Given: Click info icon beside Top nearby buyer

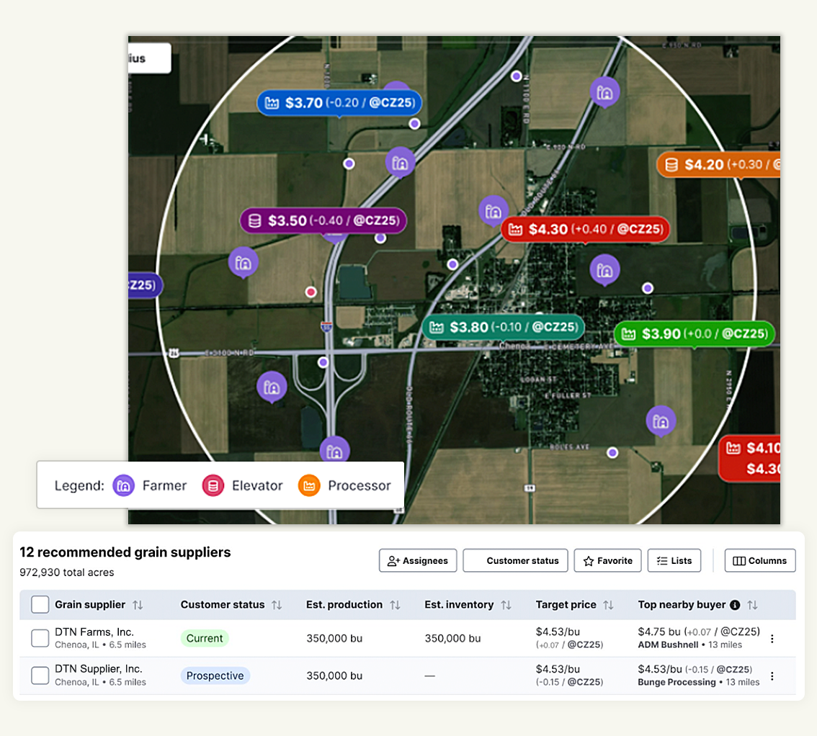Looking at the screenshot, I should (735, 605).
